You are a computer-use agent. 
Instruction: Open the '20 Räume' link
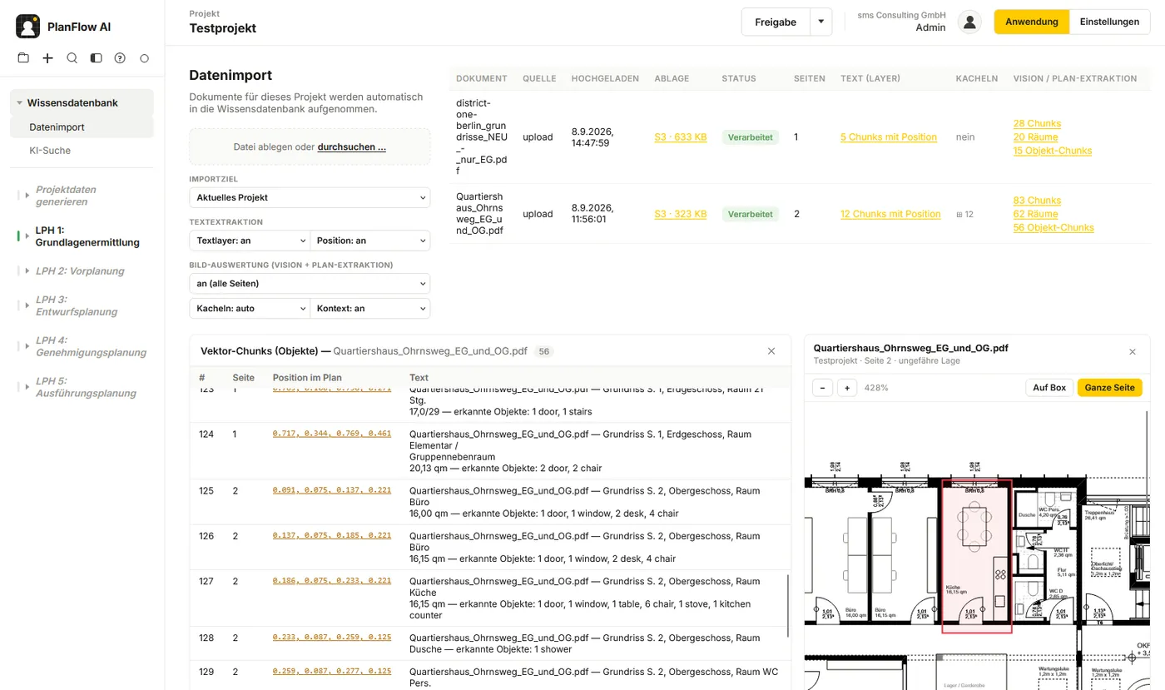click(x=1036, y=137)
